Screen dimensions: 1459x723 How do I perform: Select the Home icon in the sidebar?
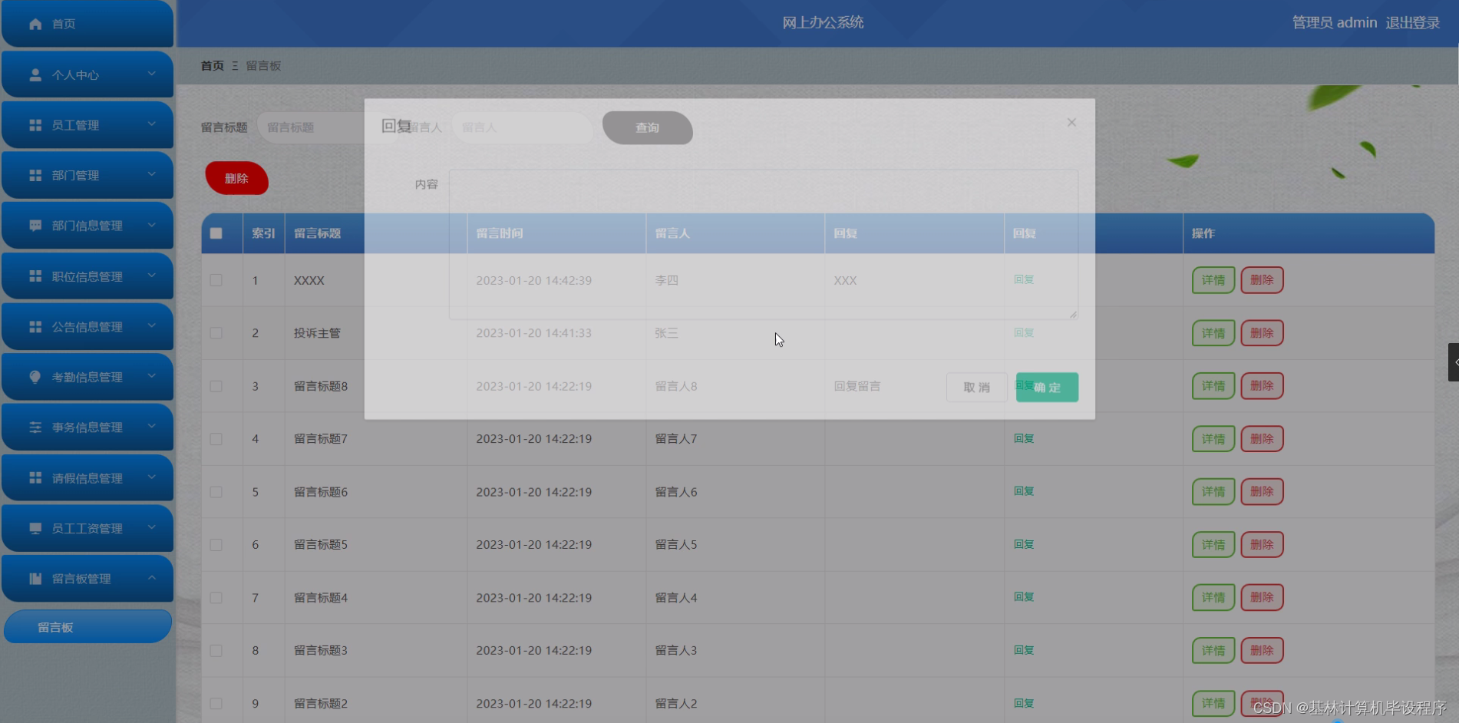pos(35,23)
